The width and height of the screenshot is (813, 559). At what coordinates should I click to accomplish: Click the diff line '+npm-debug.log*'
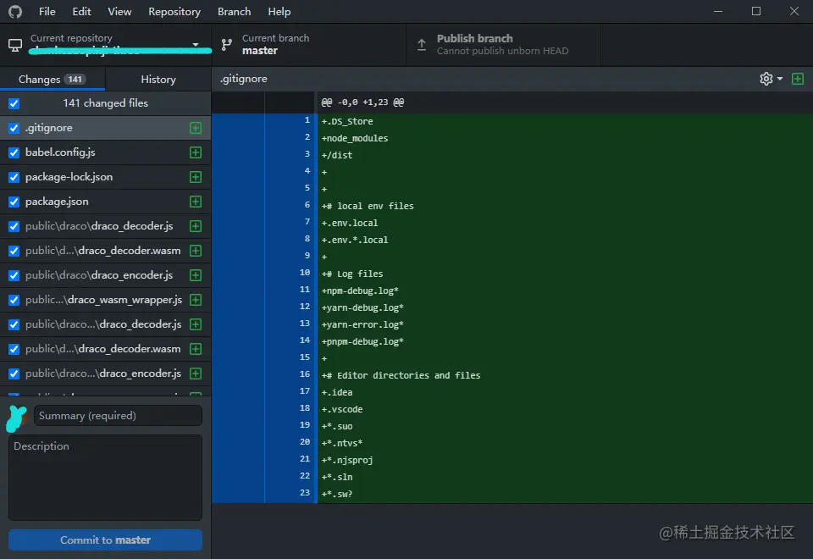coord(361,291)
